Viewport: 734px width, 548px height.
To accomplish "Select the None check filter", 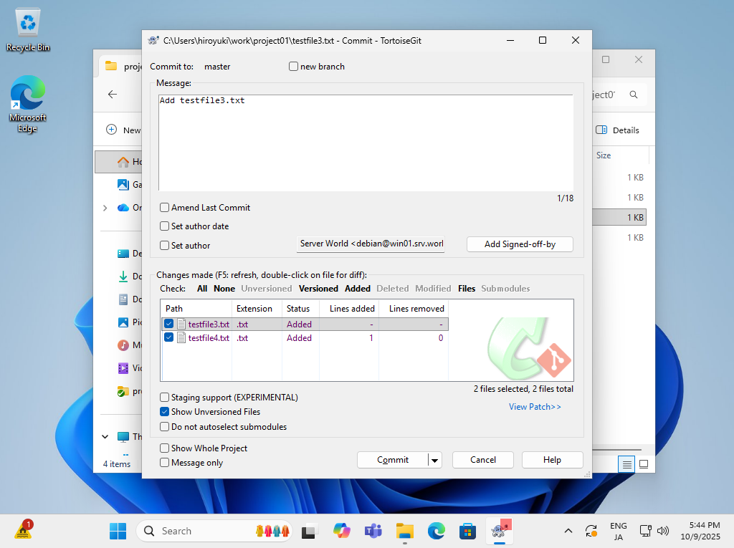I will point(224,289).
